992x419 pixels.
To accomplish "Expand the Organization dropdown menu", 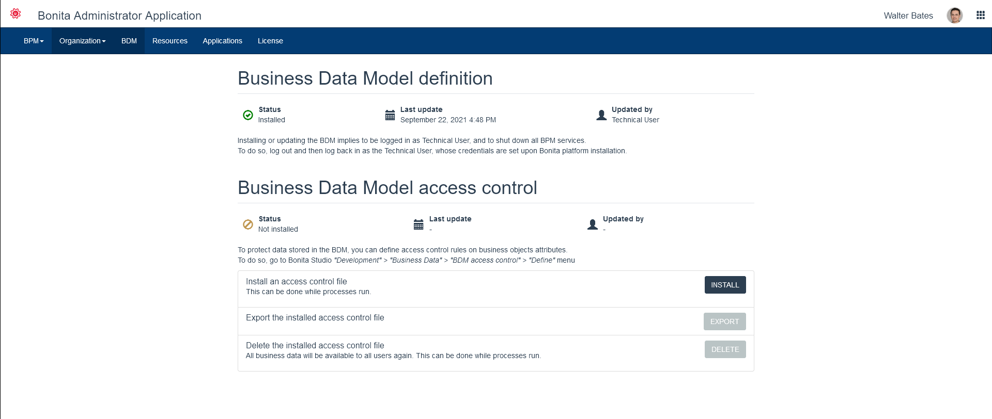I will point(82,41).
